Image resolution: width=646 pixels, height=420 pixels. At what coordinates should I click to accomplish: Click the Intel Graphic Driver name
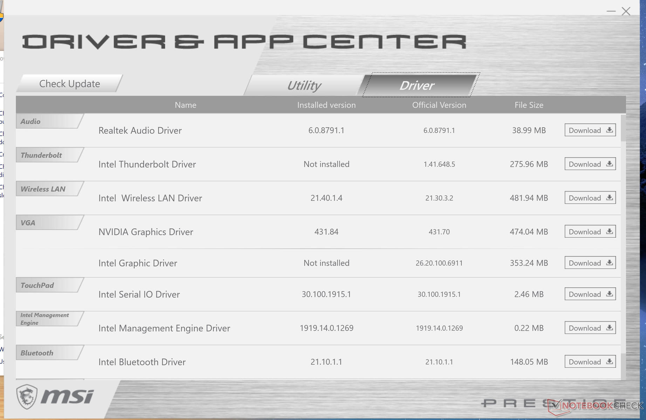(x=138, y=263)
